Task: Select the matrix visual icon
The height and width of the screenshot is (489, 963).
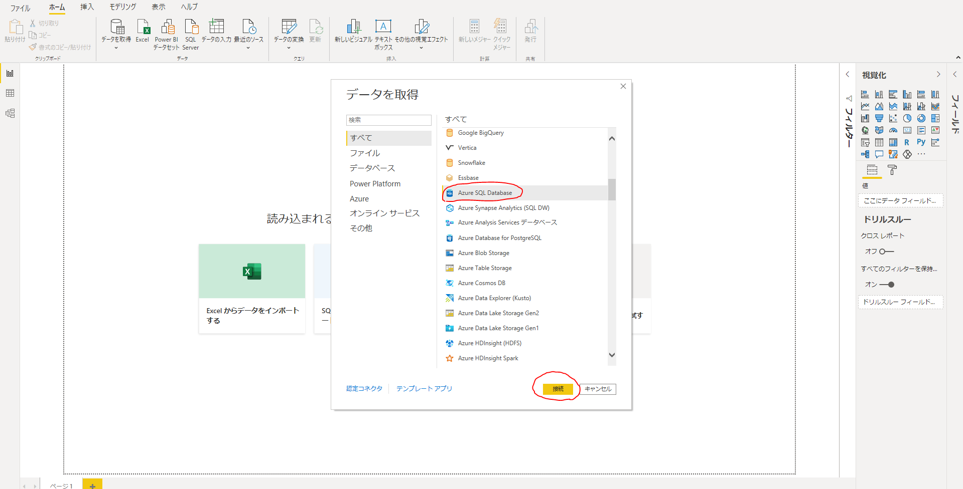Action: pos(893,142)
